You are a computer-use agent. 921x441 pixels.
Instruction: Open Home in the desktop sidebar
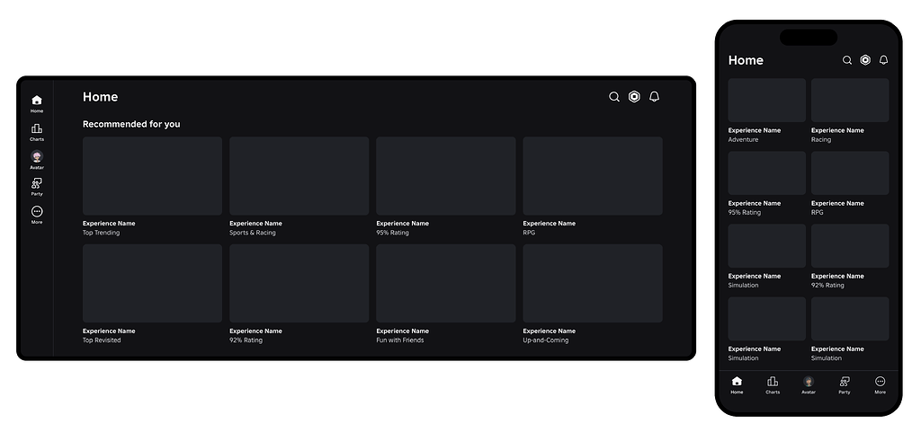click(36, 104)
